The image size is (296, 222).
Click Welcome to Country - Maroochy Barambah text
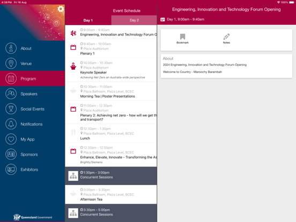(193, 72)
